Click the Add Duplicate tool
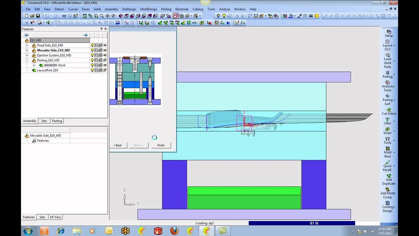The width and height of the screenshot is (419, 236). tap(389, 180)
